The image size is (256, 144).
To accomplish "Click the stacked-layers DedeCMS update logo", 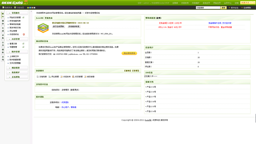I will pyautogui.click(x=43, y=28).
